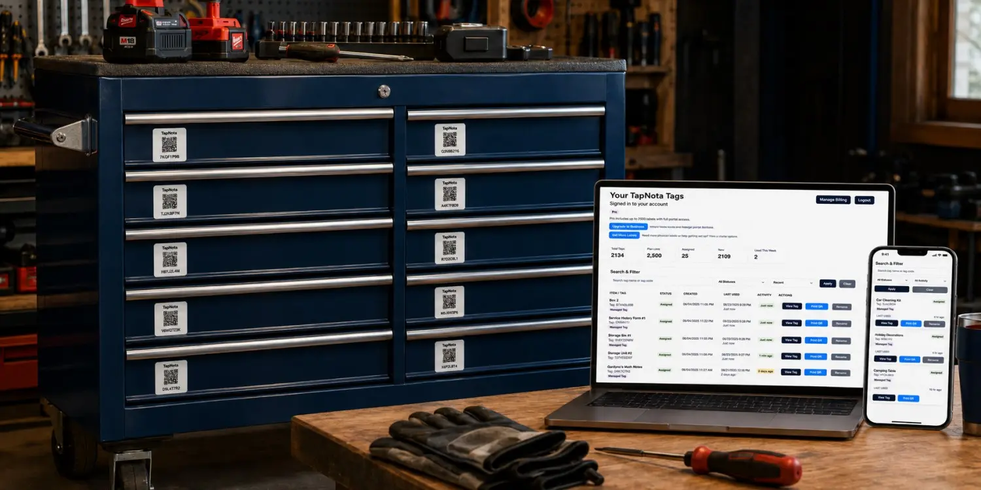Tap Apply on the phone
Screen dimensions: 981x490
pyautogui.click(x=892, y=289)
